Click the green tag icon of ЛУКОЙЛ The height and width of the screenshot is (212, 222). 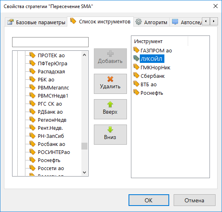coord(136,58)
